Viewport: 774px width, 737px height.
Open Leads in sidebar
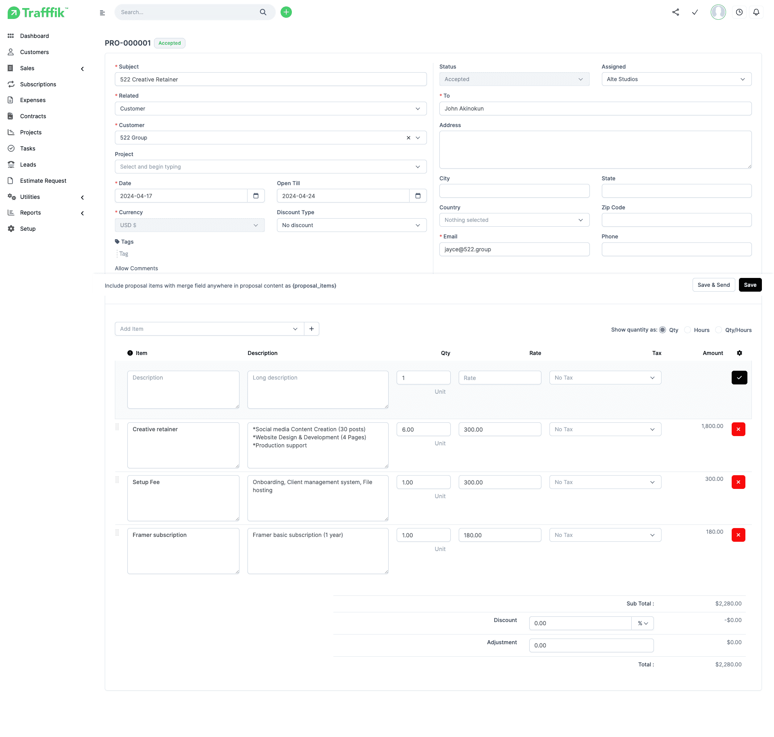28,165
